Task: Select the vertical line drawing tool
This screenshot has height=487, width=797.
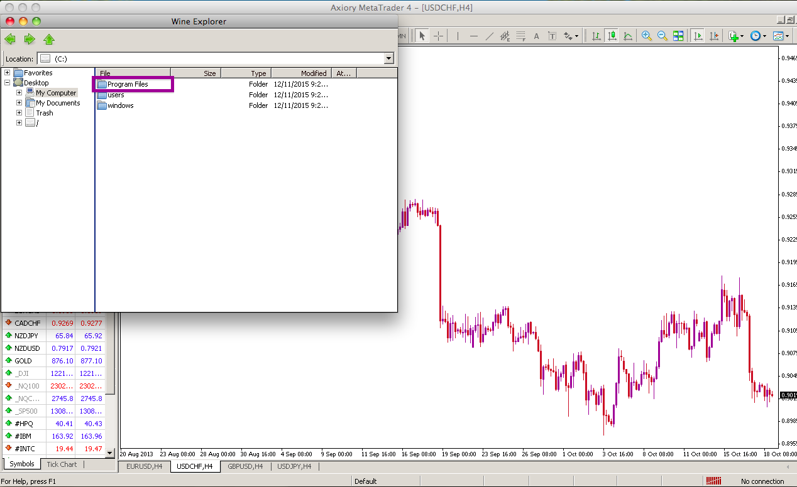Action: click(458, 36)
